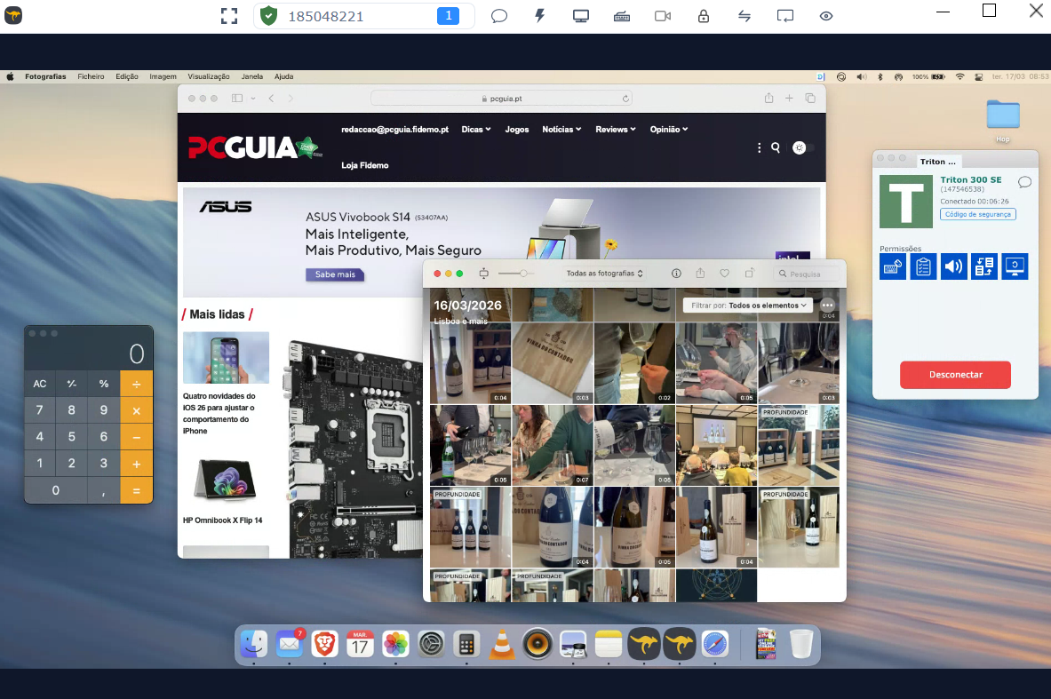Expand the Safari sidebar dropdown chevron
The height and width of the screenshot is (699, 1051).
pyautogui.click(x=253, y=98)
